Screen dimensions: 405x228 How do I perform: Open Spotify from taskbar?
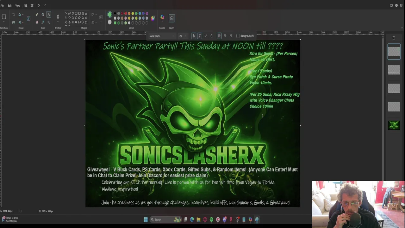[x=211, y=219]
